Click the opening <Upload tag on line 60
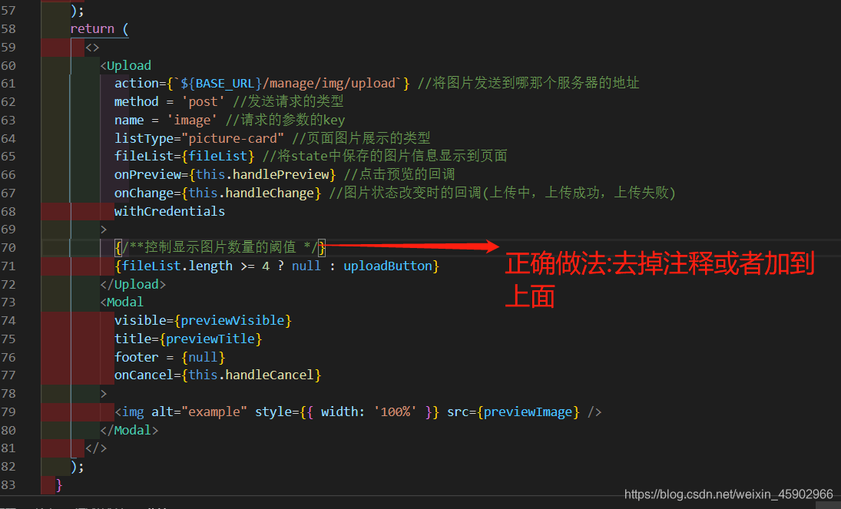 point(126,65)
